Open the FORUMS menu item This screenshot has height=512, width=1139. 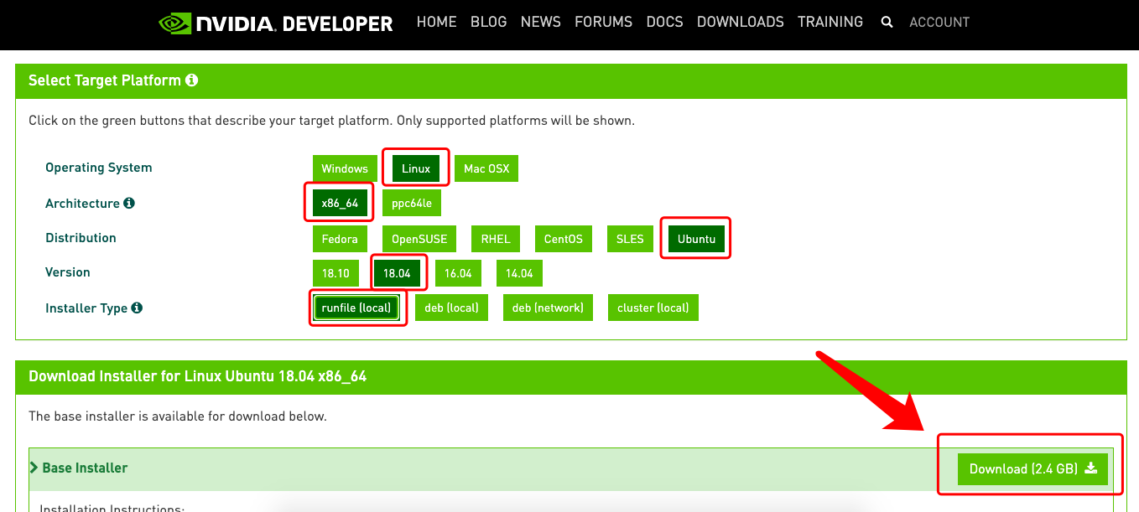[x=604, y=22]
